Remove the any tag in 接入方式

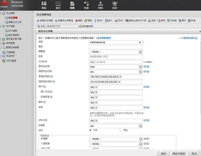(x=96, y=92)
